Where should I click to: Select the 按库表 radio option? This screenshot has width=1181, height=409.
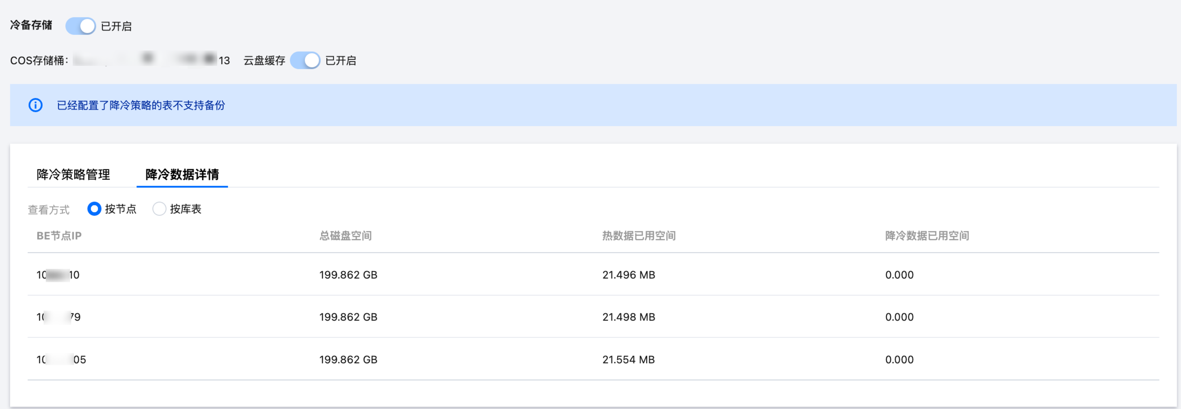pos(159,209)
